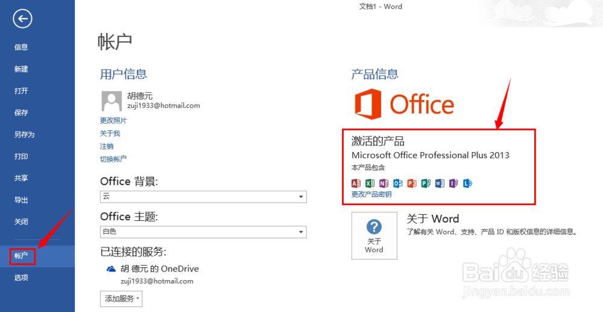Screen dimensions: 603x312
Task: Click the PowerPoint icon in product list
Action: tap(412, 183)
